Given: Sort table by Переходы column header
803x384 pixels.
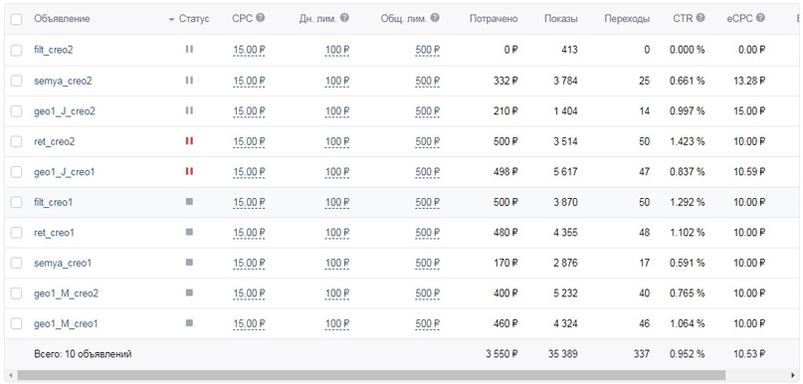Looking at the screenshot, I should (x=627, y=19).
